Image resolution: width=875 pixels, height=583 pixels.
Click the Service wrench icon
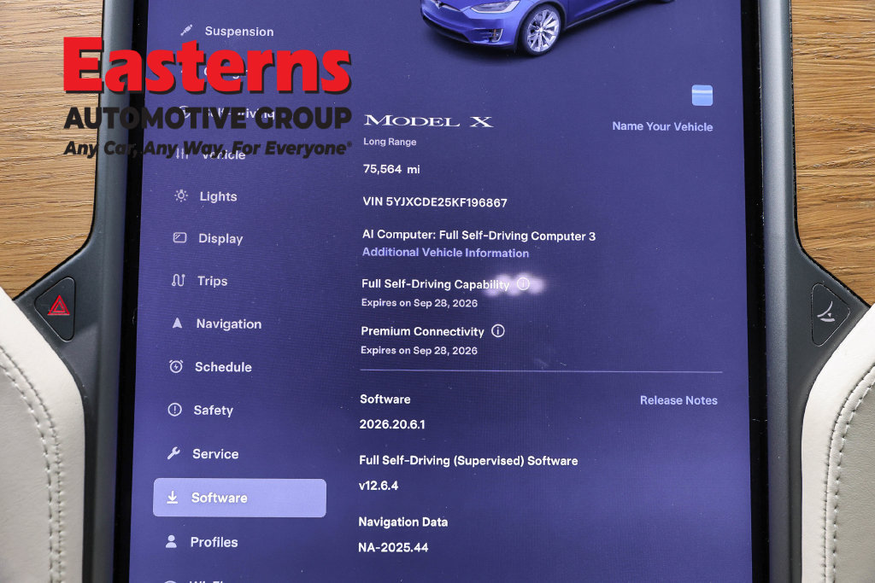pyautogui.click(x=173, y=453)
